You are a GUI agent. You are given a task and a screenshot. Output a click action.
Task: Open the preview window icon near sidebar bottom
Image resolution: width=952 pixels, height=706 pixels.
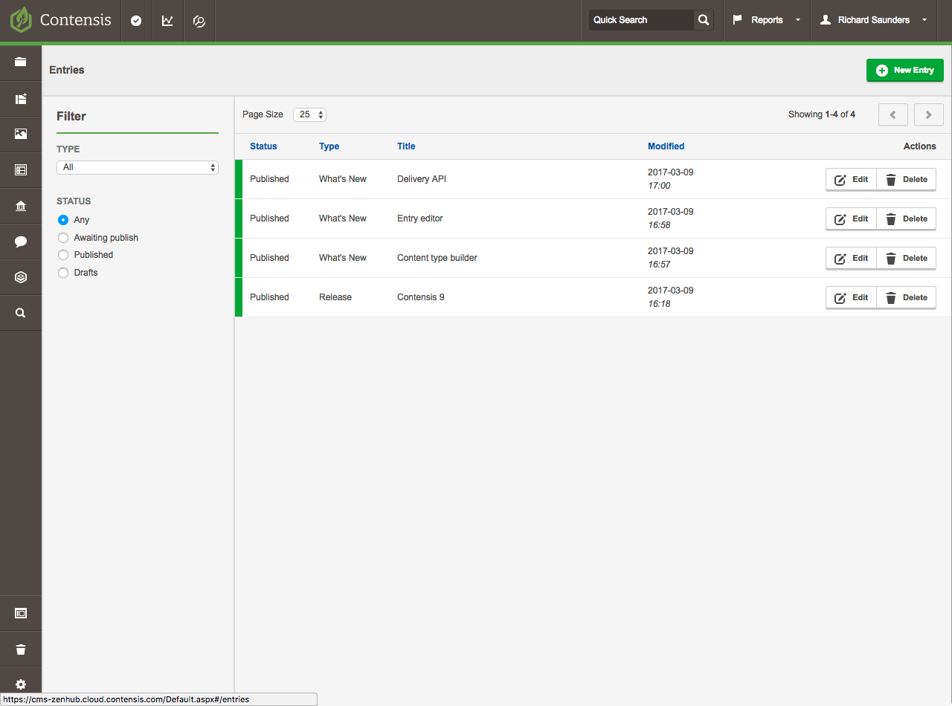[x=21, y=613]
